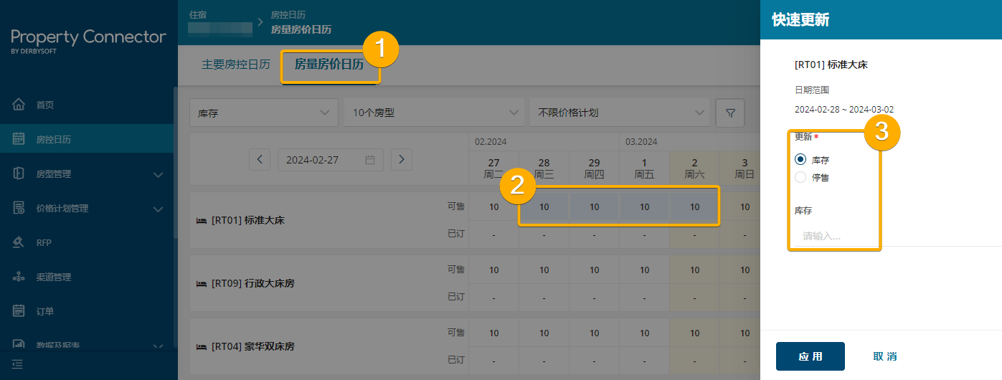Click 住宿 in the breadcrumb

tap(198, 14)
